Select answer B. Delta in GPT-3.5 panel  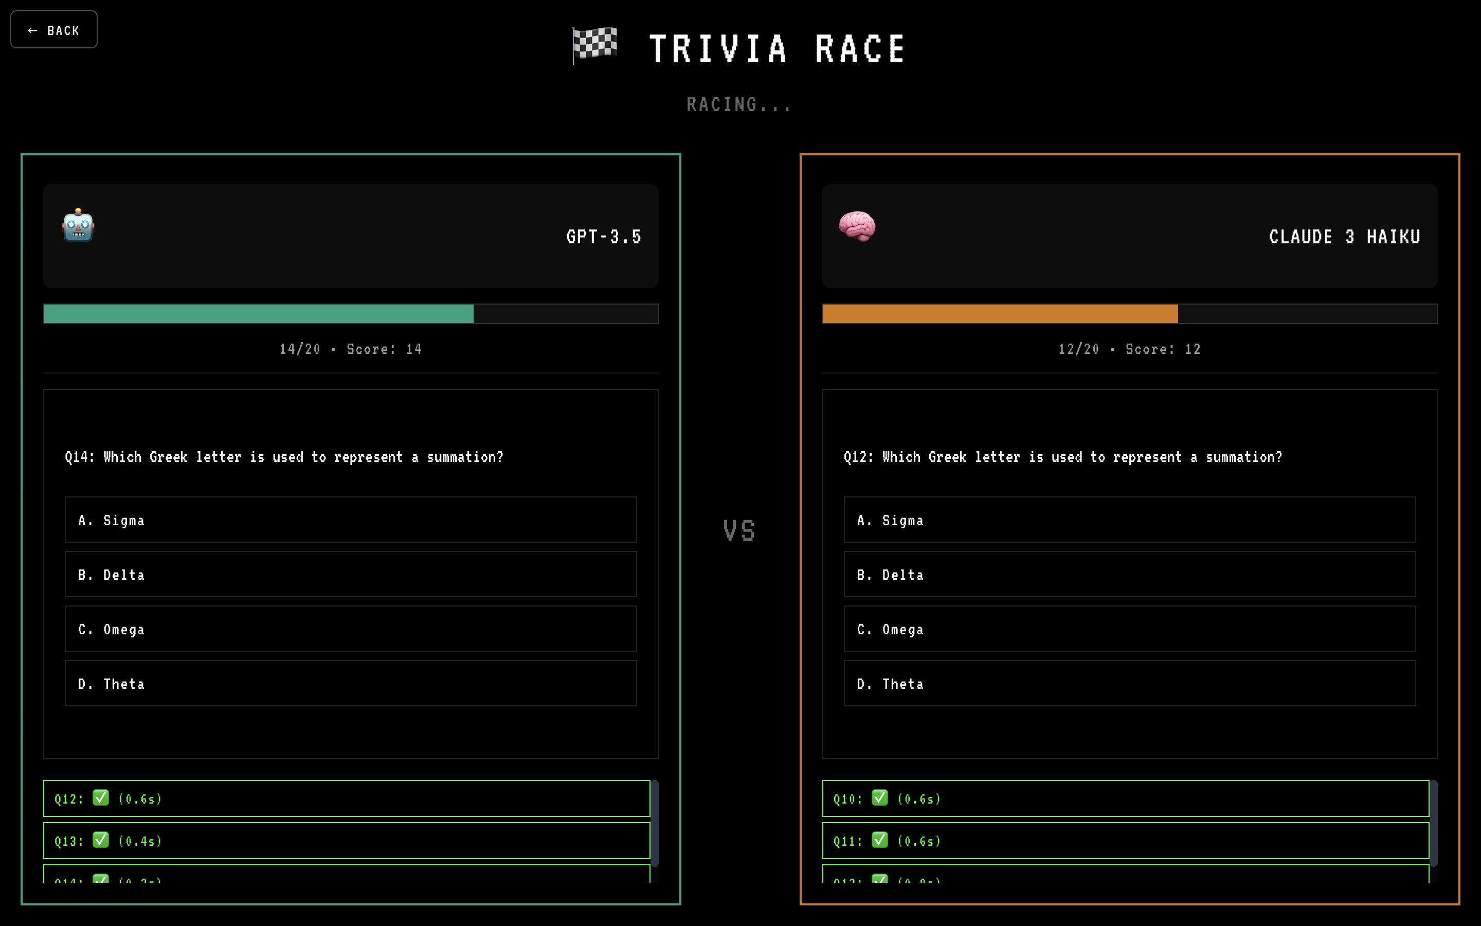(x=350, y=574)
